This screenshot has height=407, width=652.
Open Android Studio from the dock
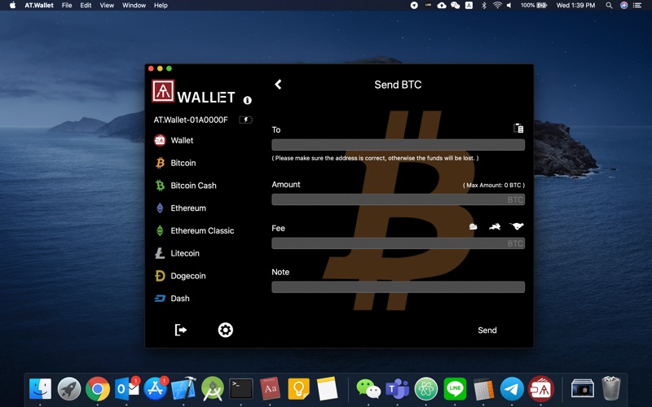click(x=213, y=389)
